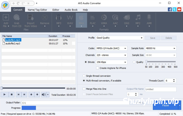Open Customize Quick Access Toolbar arrow
Image resolution: width=183 pixels, height=116 pixels.
coord(36,3)
